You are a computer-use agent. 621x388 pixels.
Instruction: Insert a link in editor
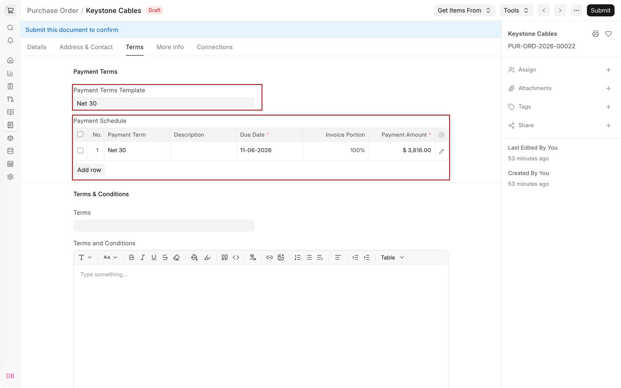[269, 257]
